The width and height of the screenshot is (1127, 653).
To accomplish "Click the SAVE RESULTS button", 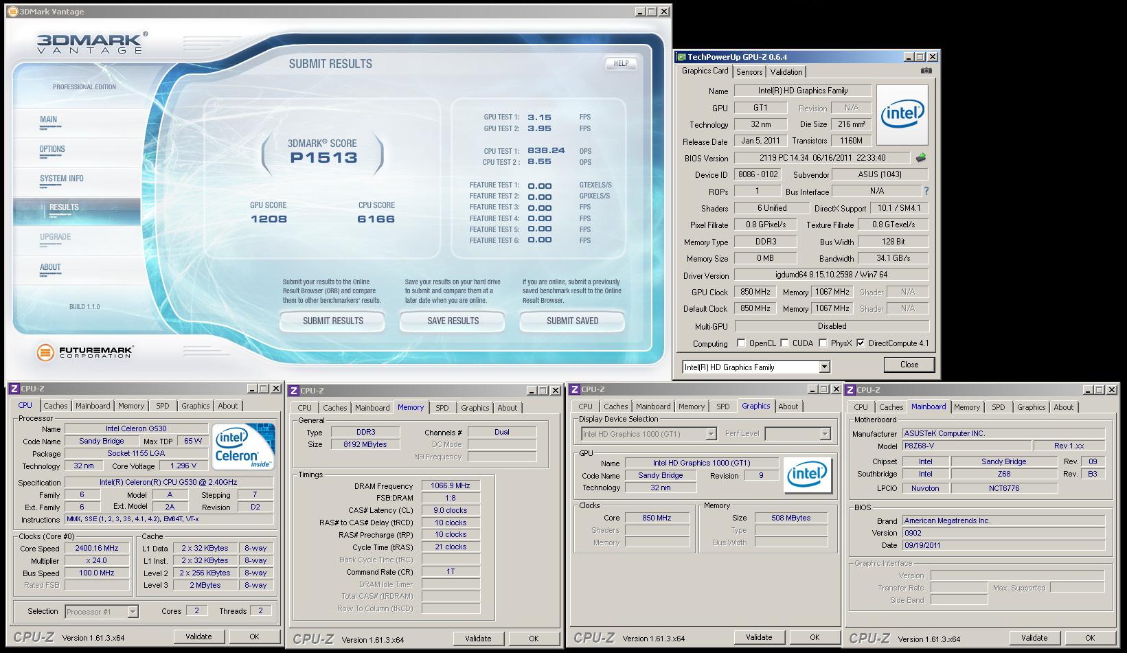I will pyautogui.click(x=453, y=321).
